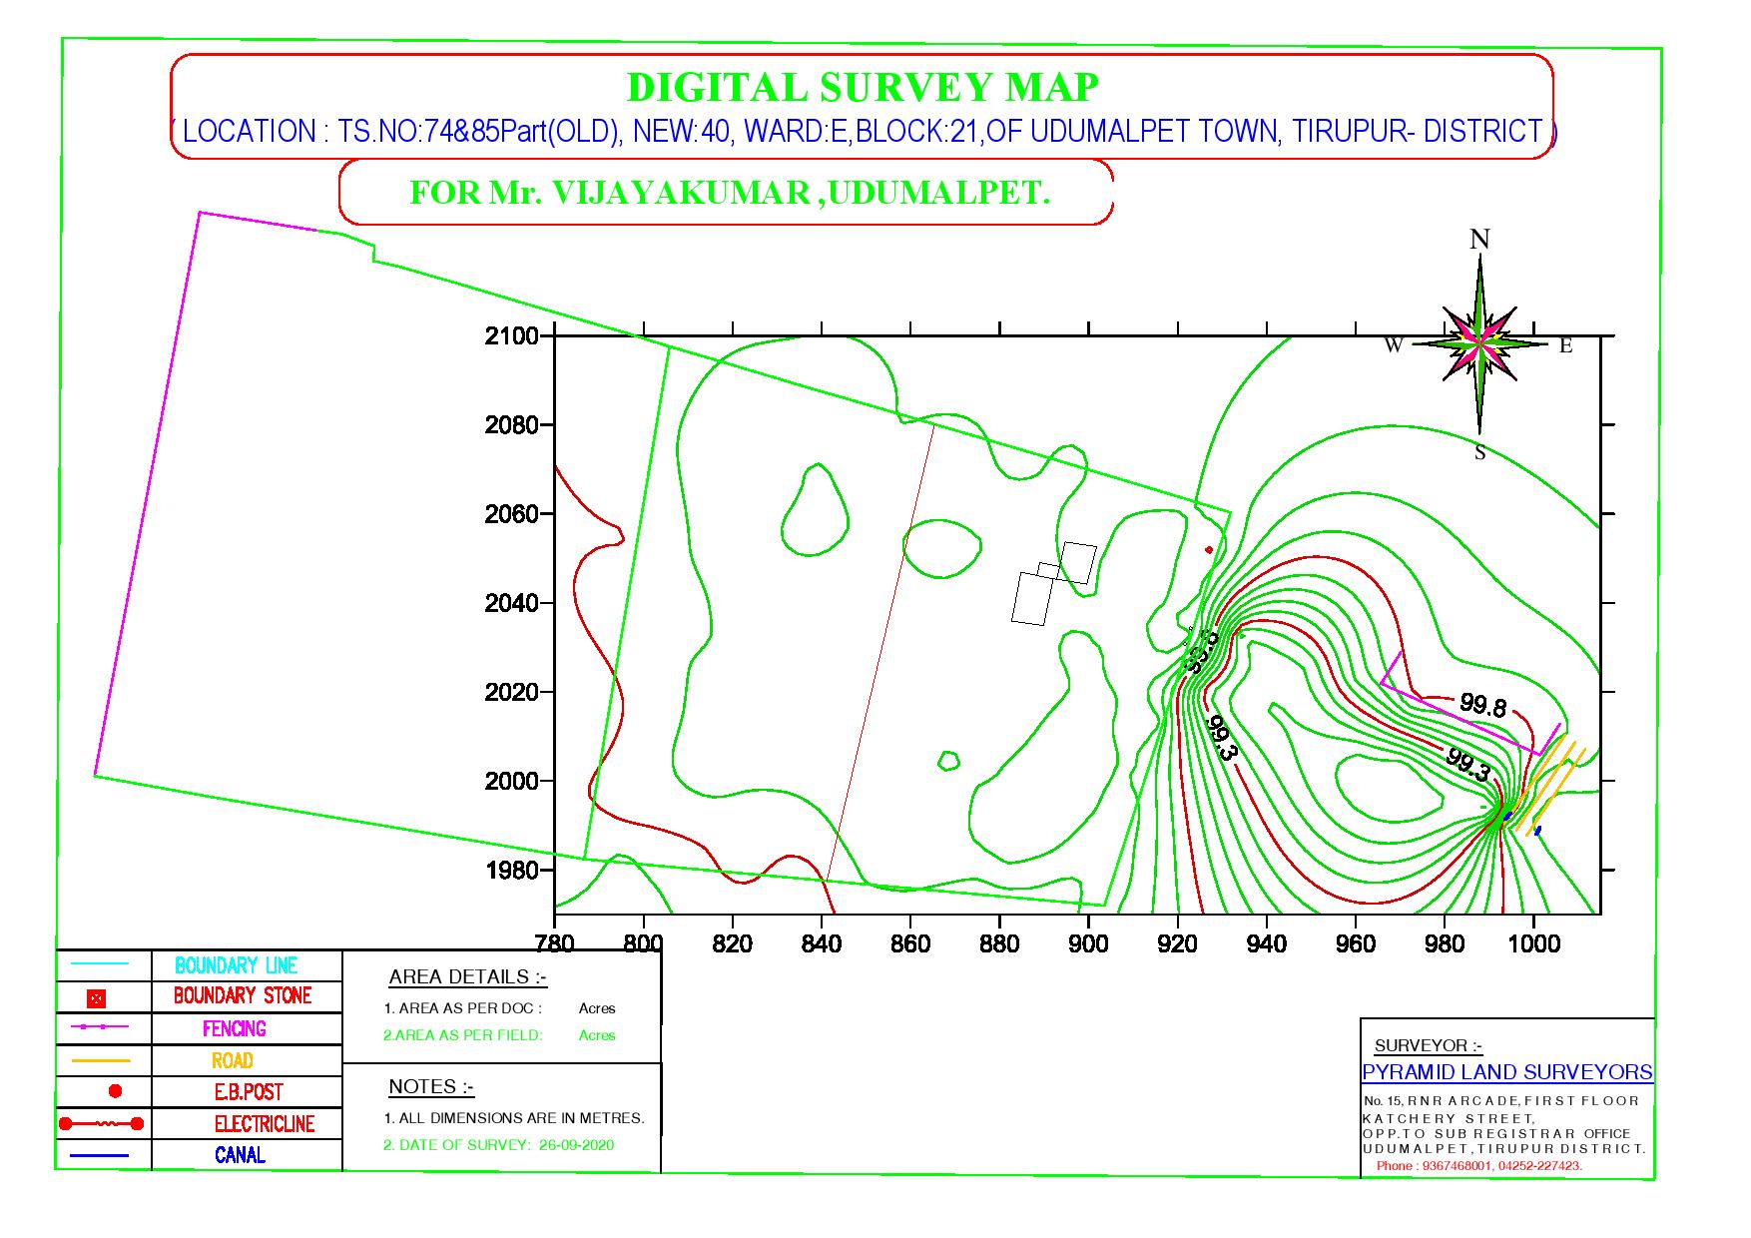Click the '780' X-axis label
Image resolution: width=1751 pixels, height=1238 pixels.
click(555, 943)
